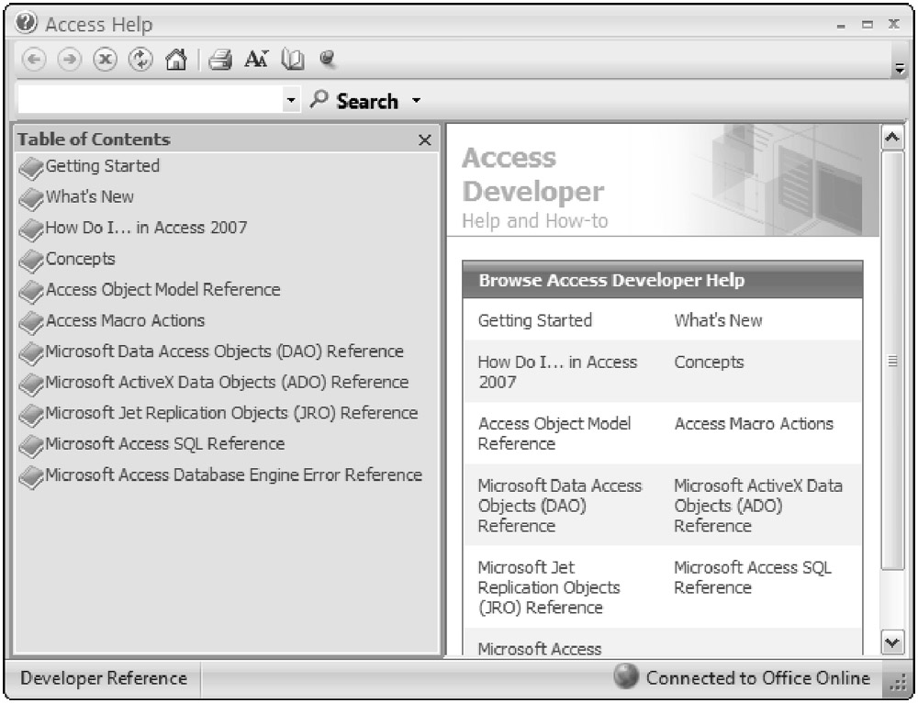Open Microsoft Access SQL Reference tree item
Image resolution: width=918 pixels, height=703 pixels.
[164, 444]
